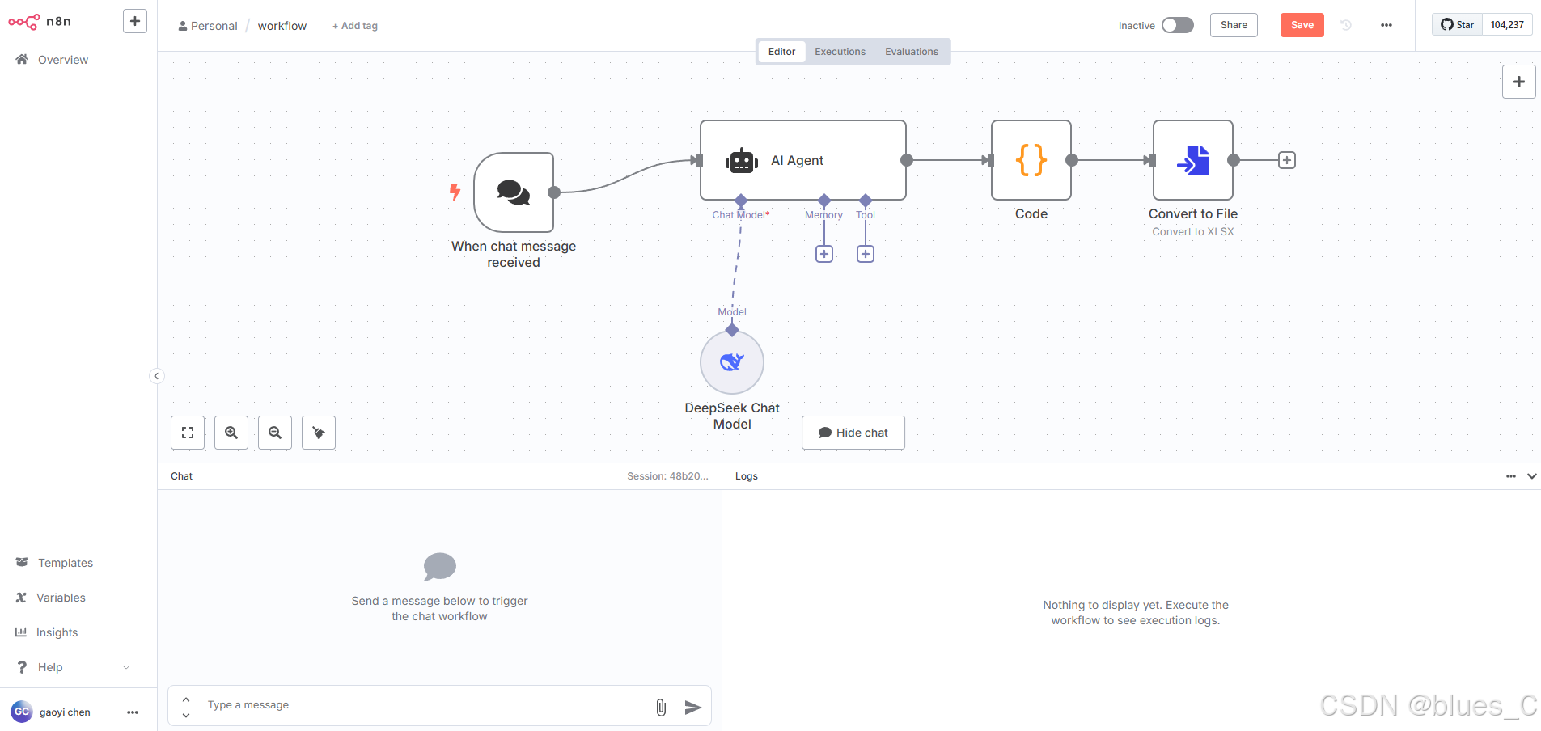Send the chat message
1541x731 pixels.
click(x=693, y=708)
